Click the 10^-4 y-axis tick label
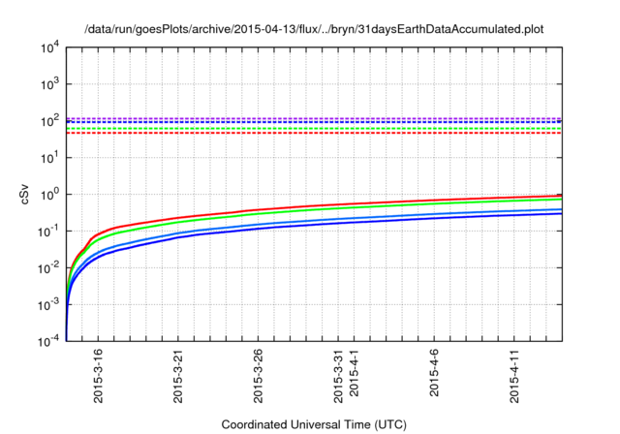Image resolution: width=620 pixels, height=434 pixels. pyautogui.click(x=49, y=341)
